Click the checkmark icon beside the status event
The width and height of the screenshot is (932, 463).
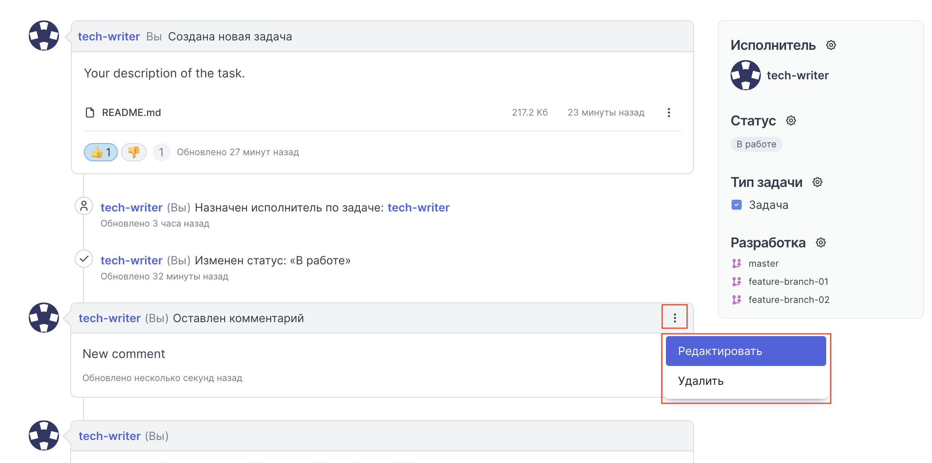84,259
